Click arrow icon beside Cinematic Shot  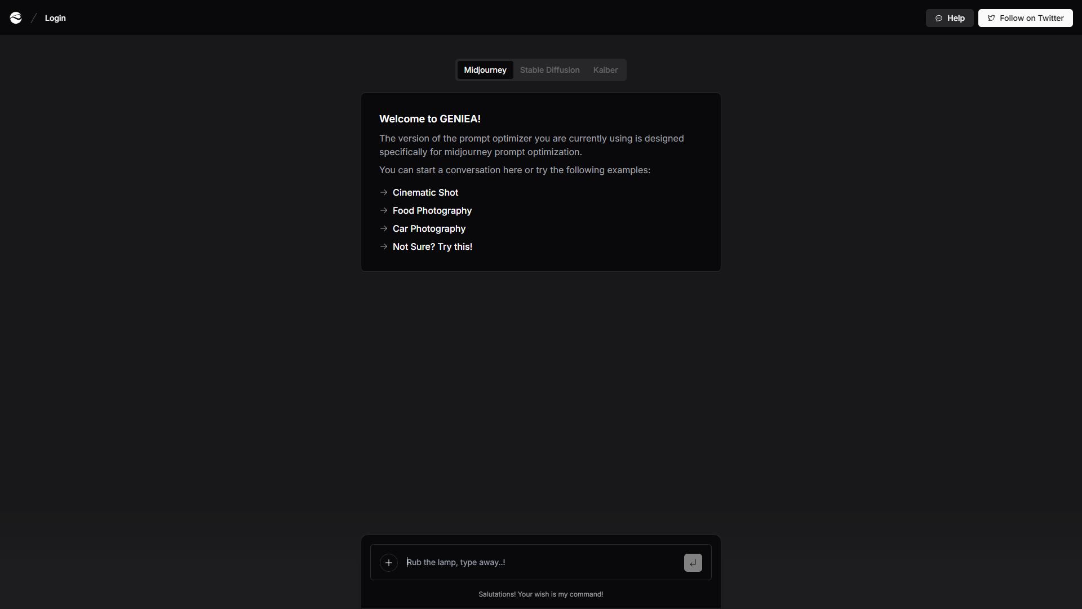384,192
